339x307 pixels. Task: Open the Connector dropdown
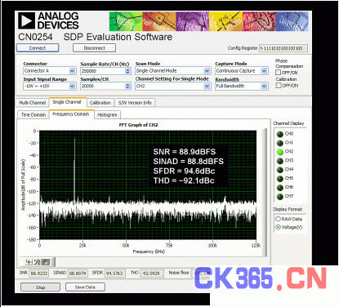click(50, 71)
